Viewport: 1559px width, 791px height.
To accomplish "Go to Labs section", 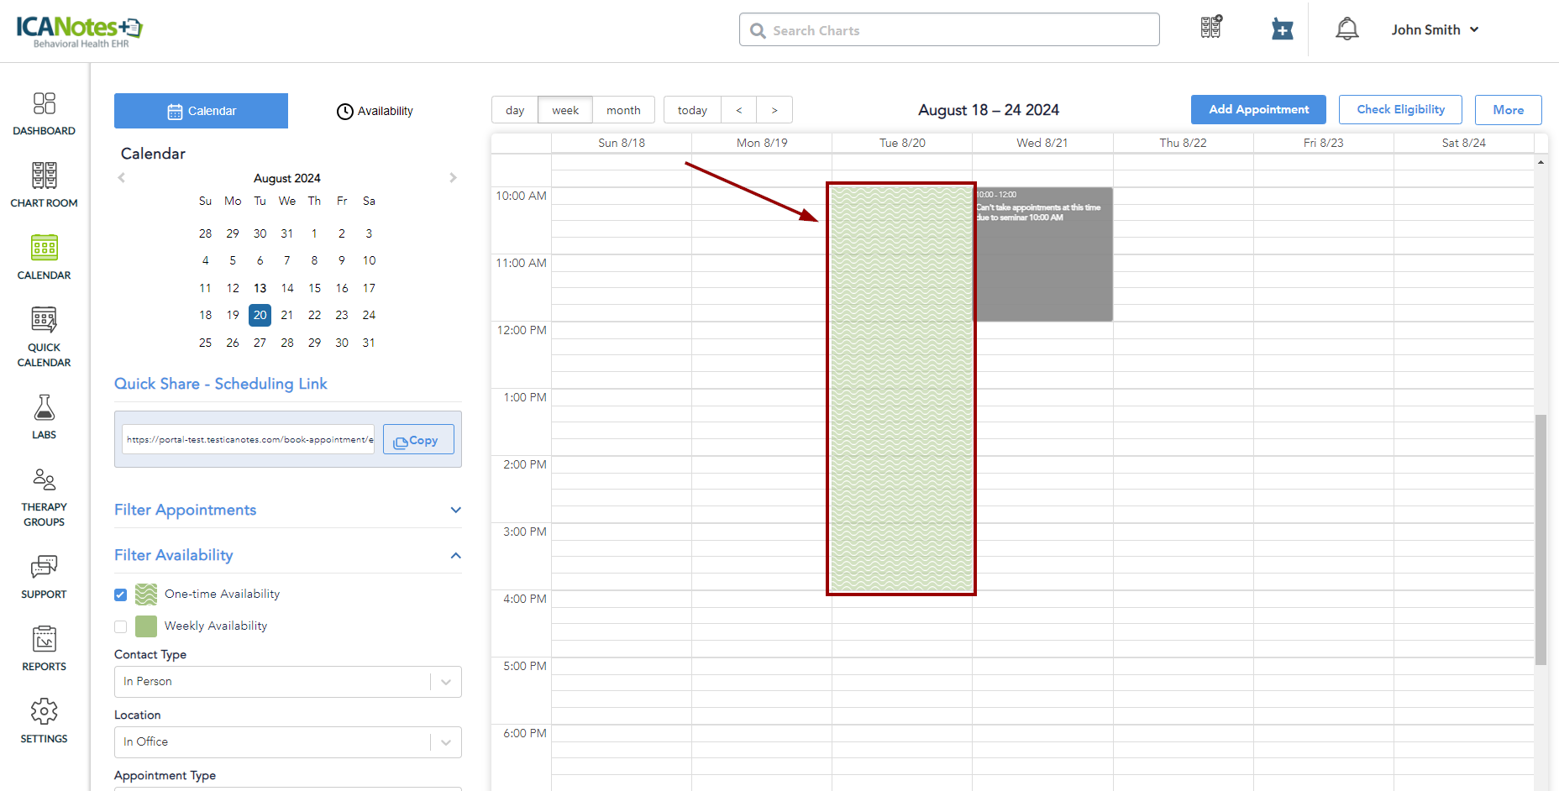I will pyautogui.click(x=44, y=416).
